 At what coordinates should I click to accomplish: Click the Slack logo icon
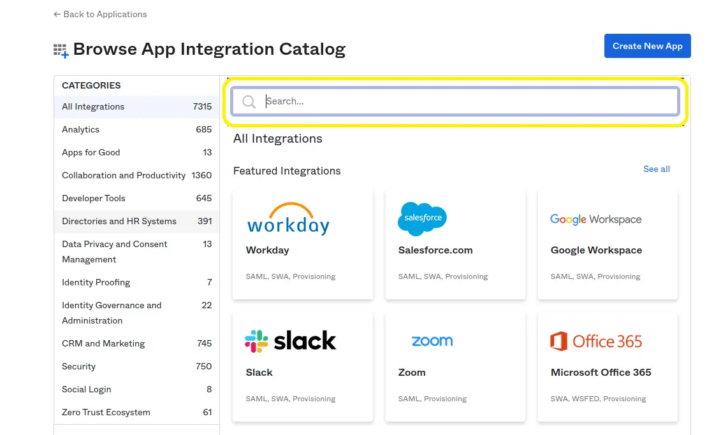click(x=290, y=341)
